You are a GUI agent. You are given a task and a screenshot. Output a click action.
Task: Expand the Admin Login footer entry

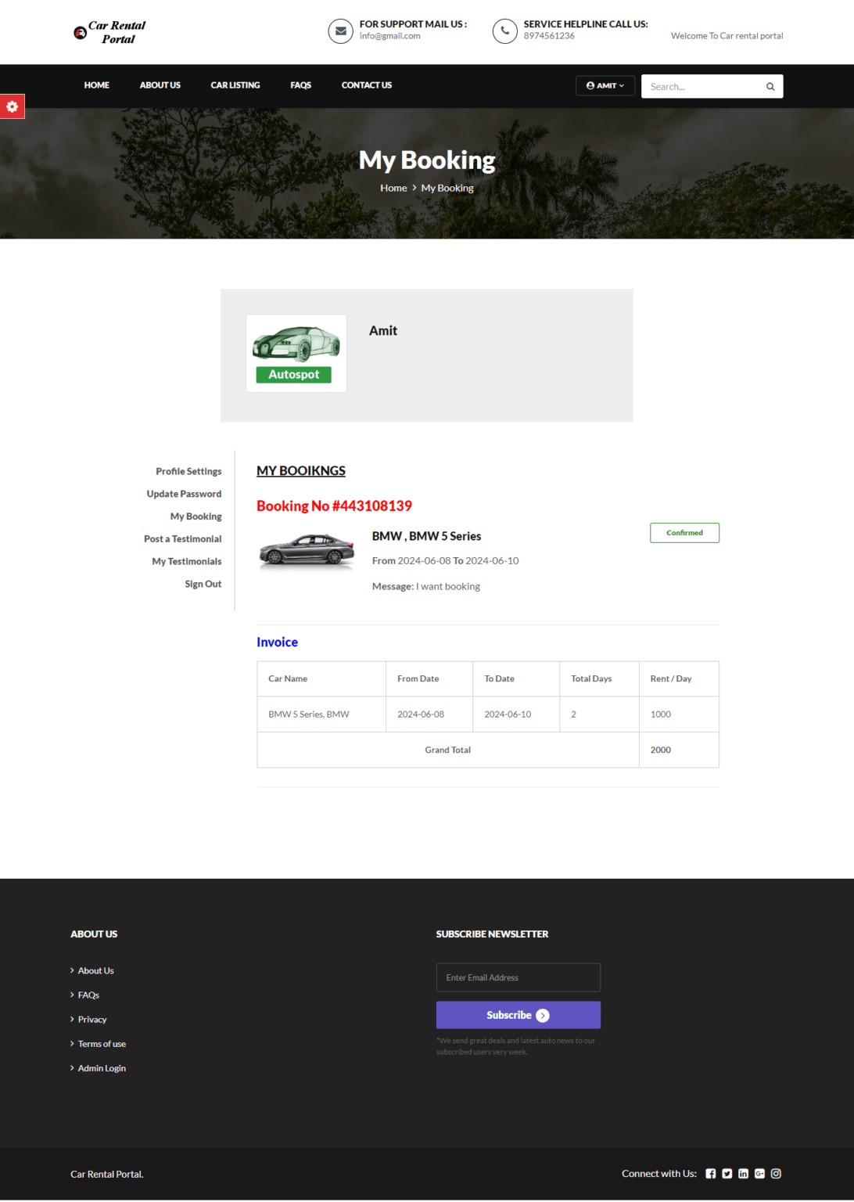coord(101,1067)
